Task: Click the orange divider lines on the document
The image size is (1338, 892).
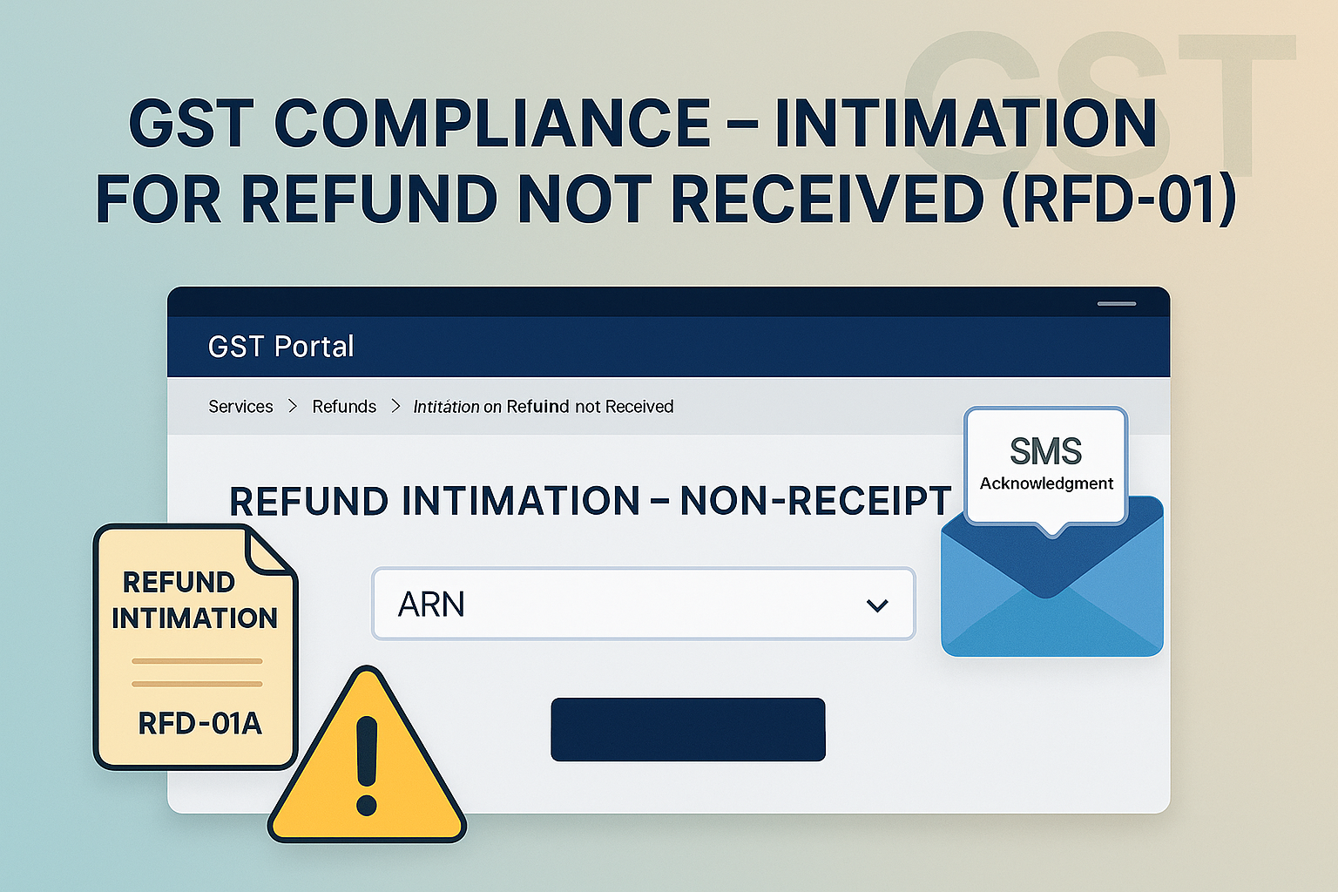Action: coord(197,672)
